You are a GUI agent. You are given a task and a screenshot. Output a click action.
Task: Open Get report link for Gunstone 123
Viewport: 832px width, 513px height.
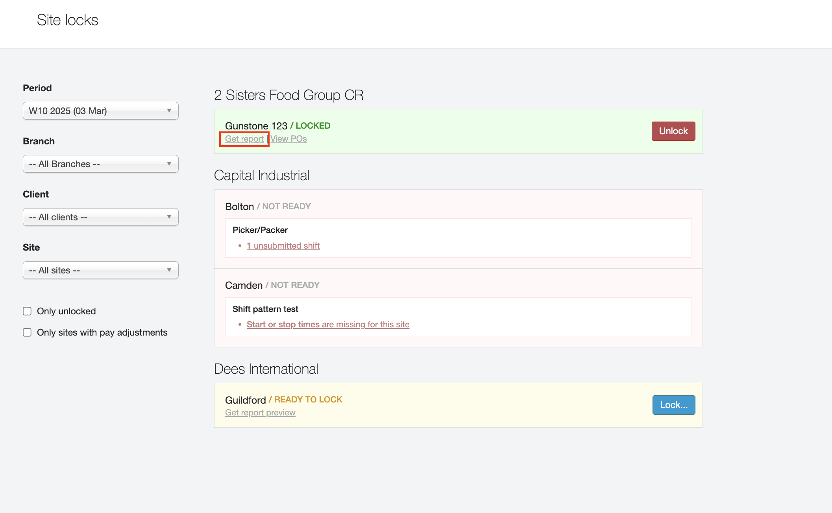coord(244,139)
